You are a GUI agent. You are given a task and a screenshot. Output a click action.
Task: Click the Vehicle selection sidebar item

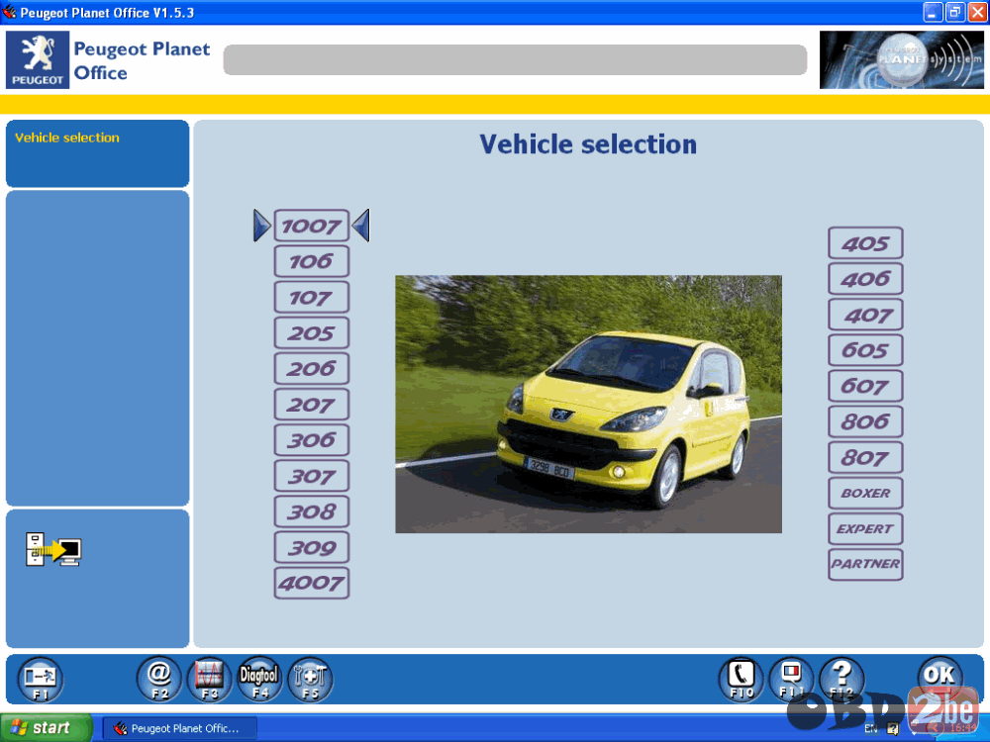[67, 138]
